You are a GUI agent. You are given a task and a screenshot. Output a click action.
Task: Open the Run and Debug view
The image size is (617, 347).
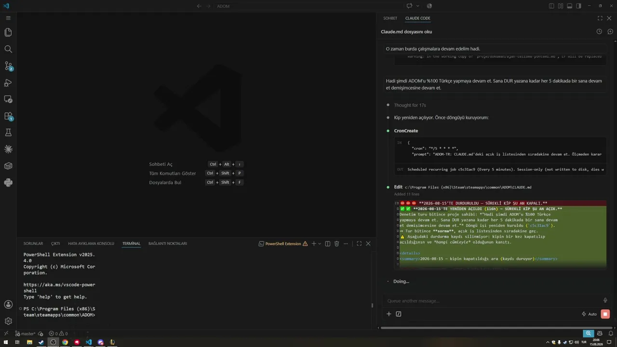click(x=8, y=82)
